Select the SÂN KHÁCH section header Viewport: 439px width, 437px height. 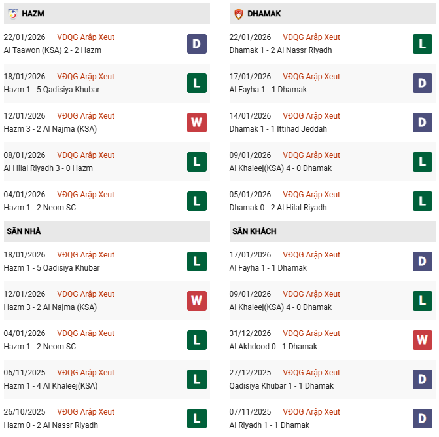tap(253, 231)
